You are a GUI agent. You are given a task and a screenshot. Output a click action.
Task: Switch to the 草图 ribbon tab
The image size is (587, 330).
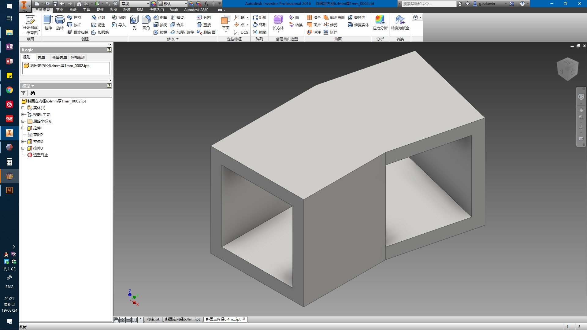pyautogui.click(x=60, y=10)
